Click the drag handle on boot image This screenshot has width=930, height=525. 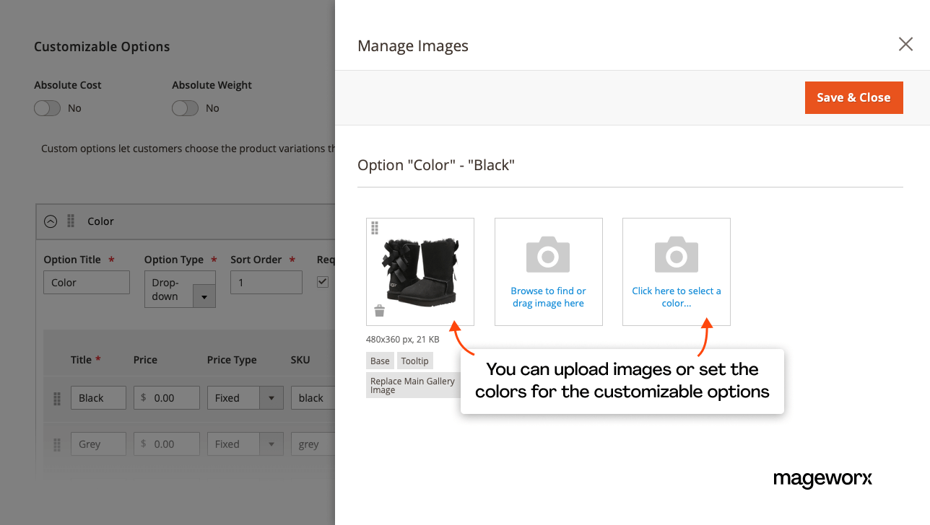pyautogui.click(x=375, y=228)
